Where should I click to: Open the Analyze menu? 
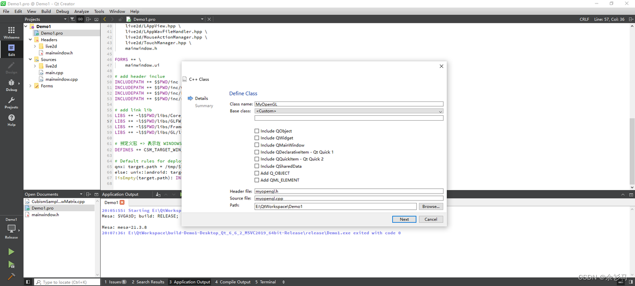[81, 11]
